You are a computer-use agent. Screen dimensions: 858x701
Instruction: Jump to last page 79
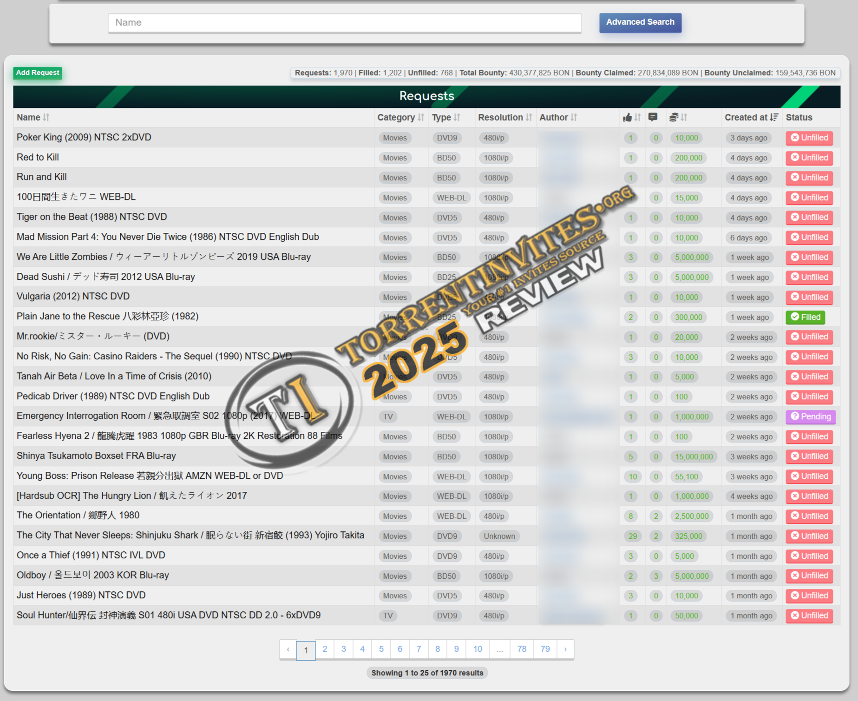click(545, 649)
